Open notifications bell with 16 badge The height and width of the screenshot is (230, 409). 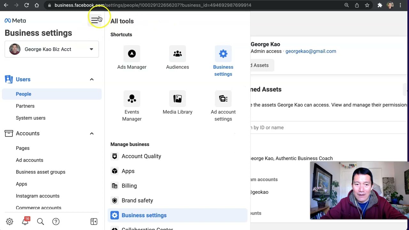[25, 221]
